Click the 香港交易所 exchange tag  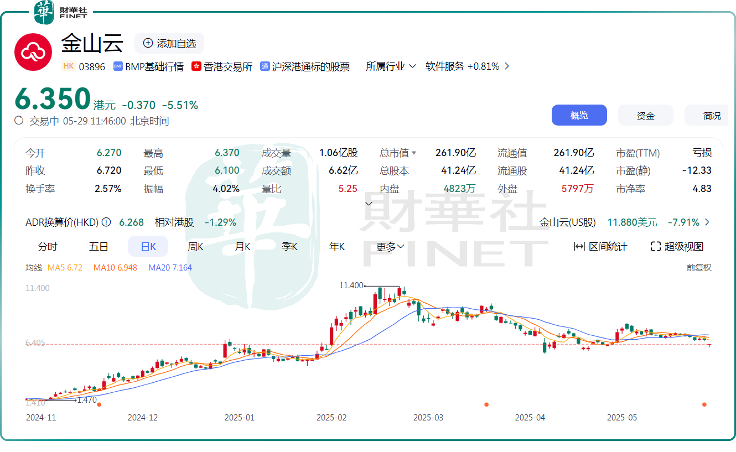tap(222, 66)
